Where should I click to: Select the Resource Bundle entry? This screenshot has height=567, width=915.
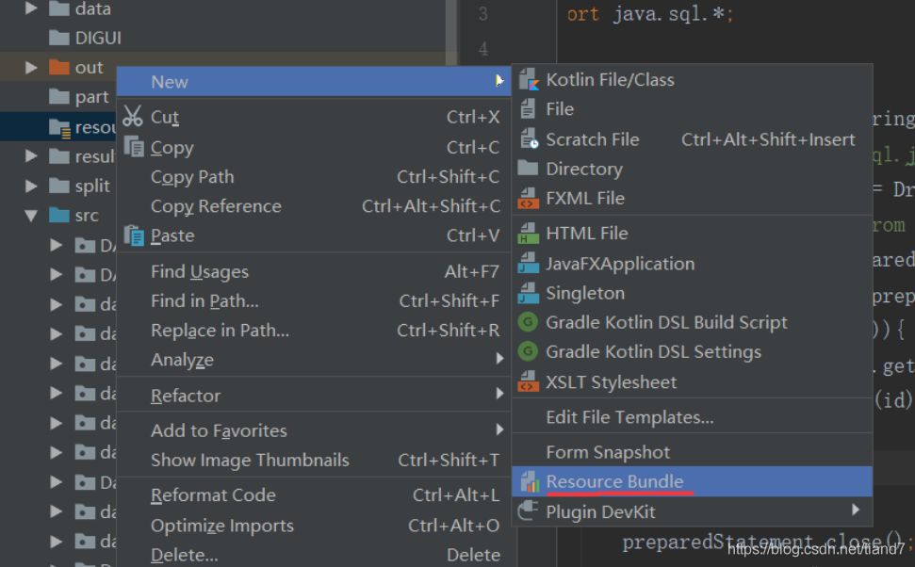click(692, 482)
